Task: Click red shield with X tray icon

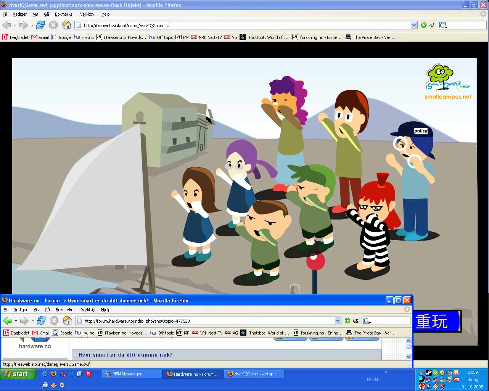Action: coord(442,386)
